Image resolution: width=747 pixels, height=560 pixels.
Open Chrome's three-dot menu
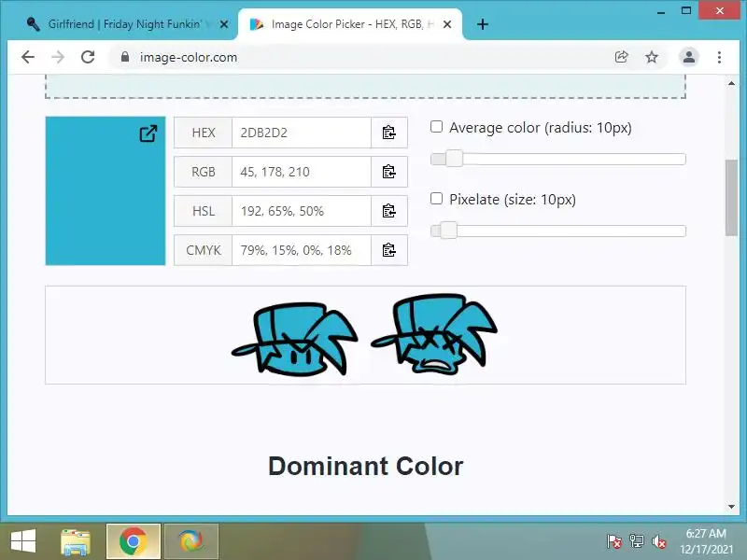(x=719, y=57)
